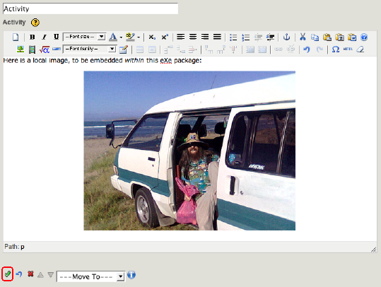Save the iDevice with green checkmark
Image resolution: width=381 pixels, height=287 pixels.
[8, 274]
